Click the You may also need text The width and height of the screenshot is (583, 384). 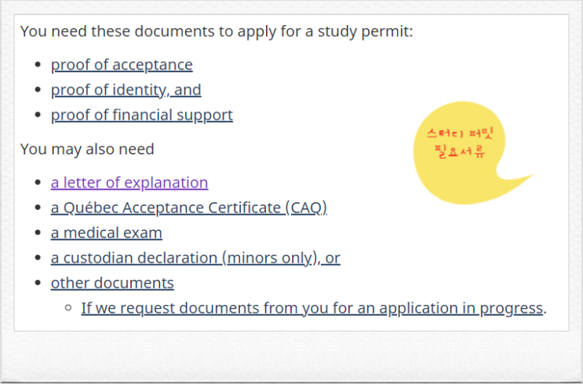pos(87,150)
